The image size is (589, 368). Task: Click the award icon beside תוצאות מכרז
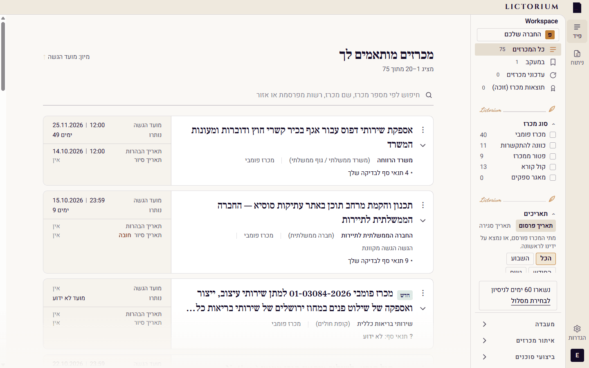point(553,88)
